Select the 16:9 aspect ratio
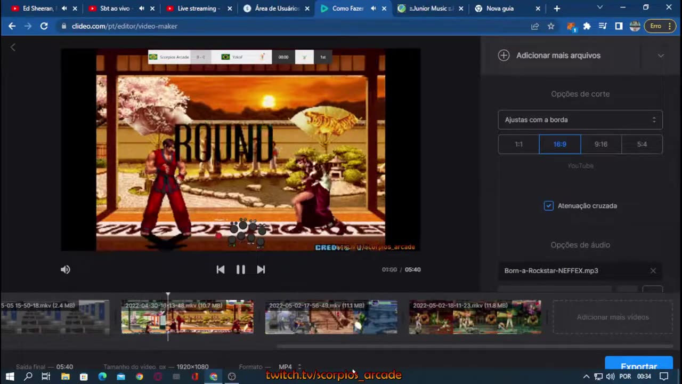682x384 pixels. (559, 144)
